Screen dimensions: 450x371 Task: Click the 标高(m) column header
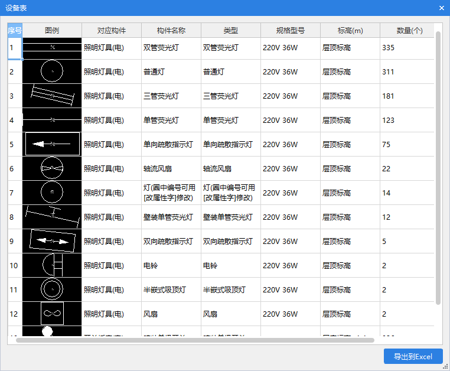tap(350, 30)
